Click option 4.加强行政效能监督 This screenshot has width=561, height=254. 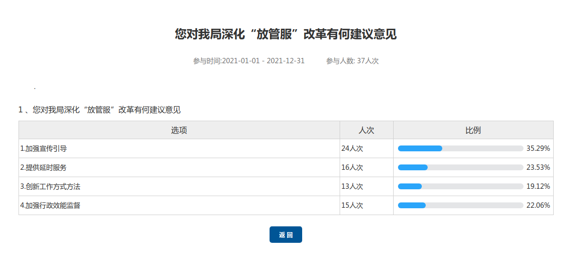coord(50,205)
